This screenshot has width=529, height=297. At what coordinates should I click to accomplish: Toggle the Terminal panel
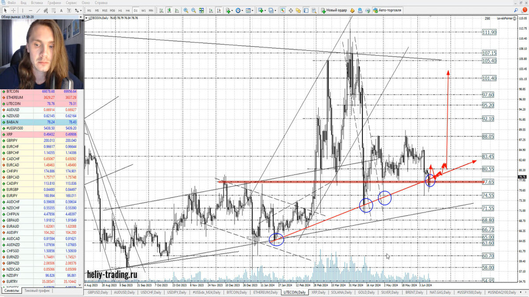click(x=306, y=10)
